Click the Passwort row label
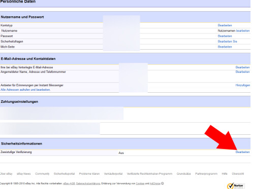 pos(7,36)
